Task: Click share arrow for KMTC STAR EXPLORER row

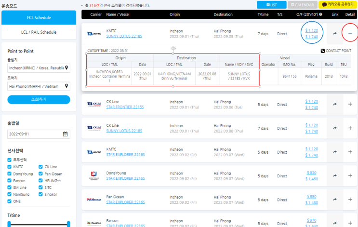Action: [x=335, y=152]
